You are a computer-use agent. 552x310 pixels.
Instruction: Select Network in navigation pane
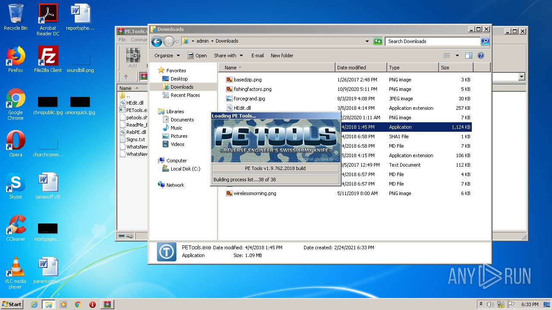pyautogui.click(x=175, y=185)
